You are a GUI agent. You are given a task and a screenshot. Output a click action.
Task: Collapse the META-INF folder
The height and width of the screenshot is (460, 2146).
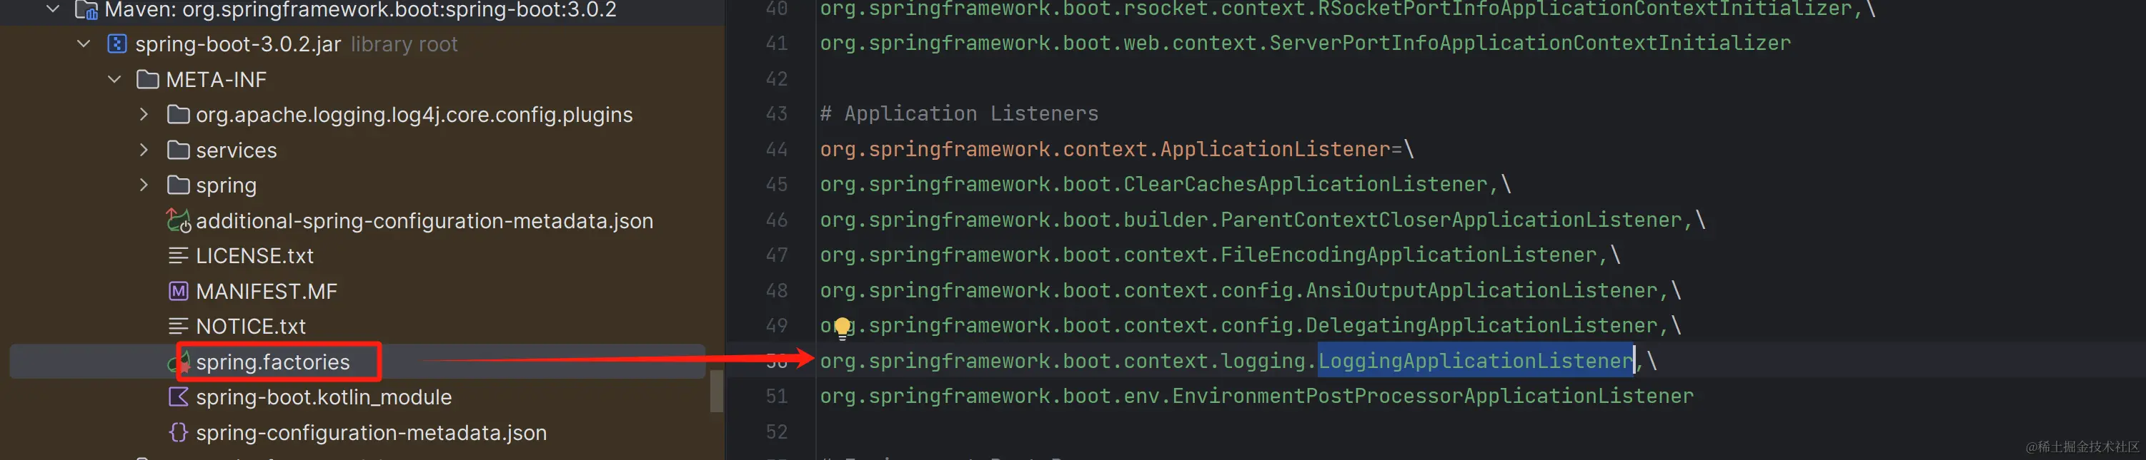[114, 79]
